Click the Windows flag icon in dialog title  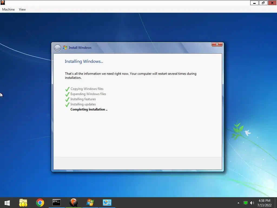pos(65,47)
